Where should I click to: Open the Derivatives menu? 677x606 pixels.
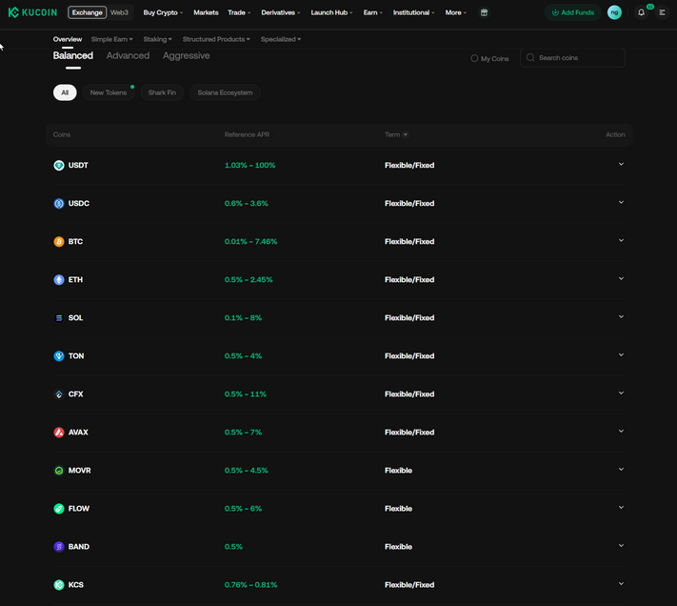[x=280, y=12]
